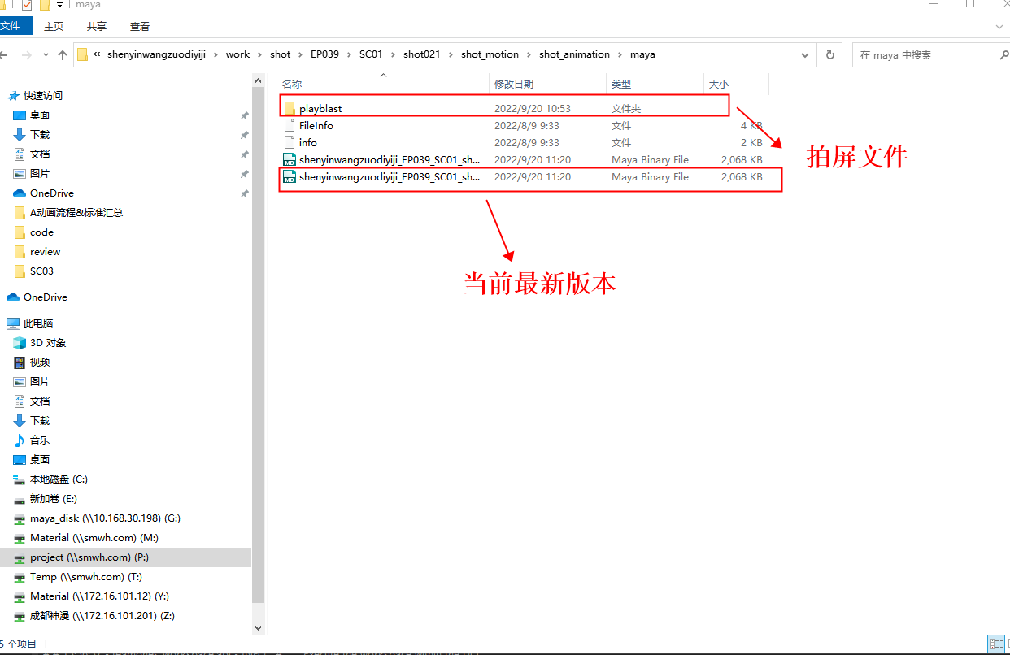The width and height of the screenshot is (1010, 655).
Task: Open the 音乐 folder under 此电脑
Action: point(40,440)
